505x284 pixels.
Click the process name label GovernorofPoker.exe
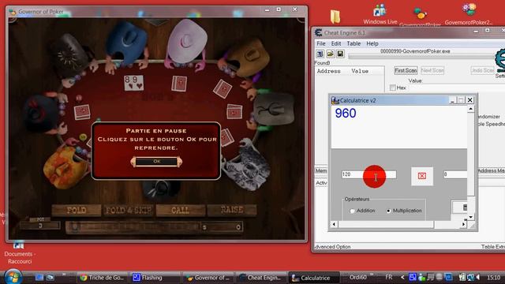(x=415, y=51)
